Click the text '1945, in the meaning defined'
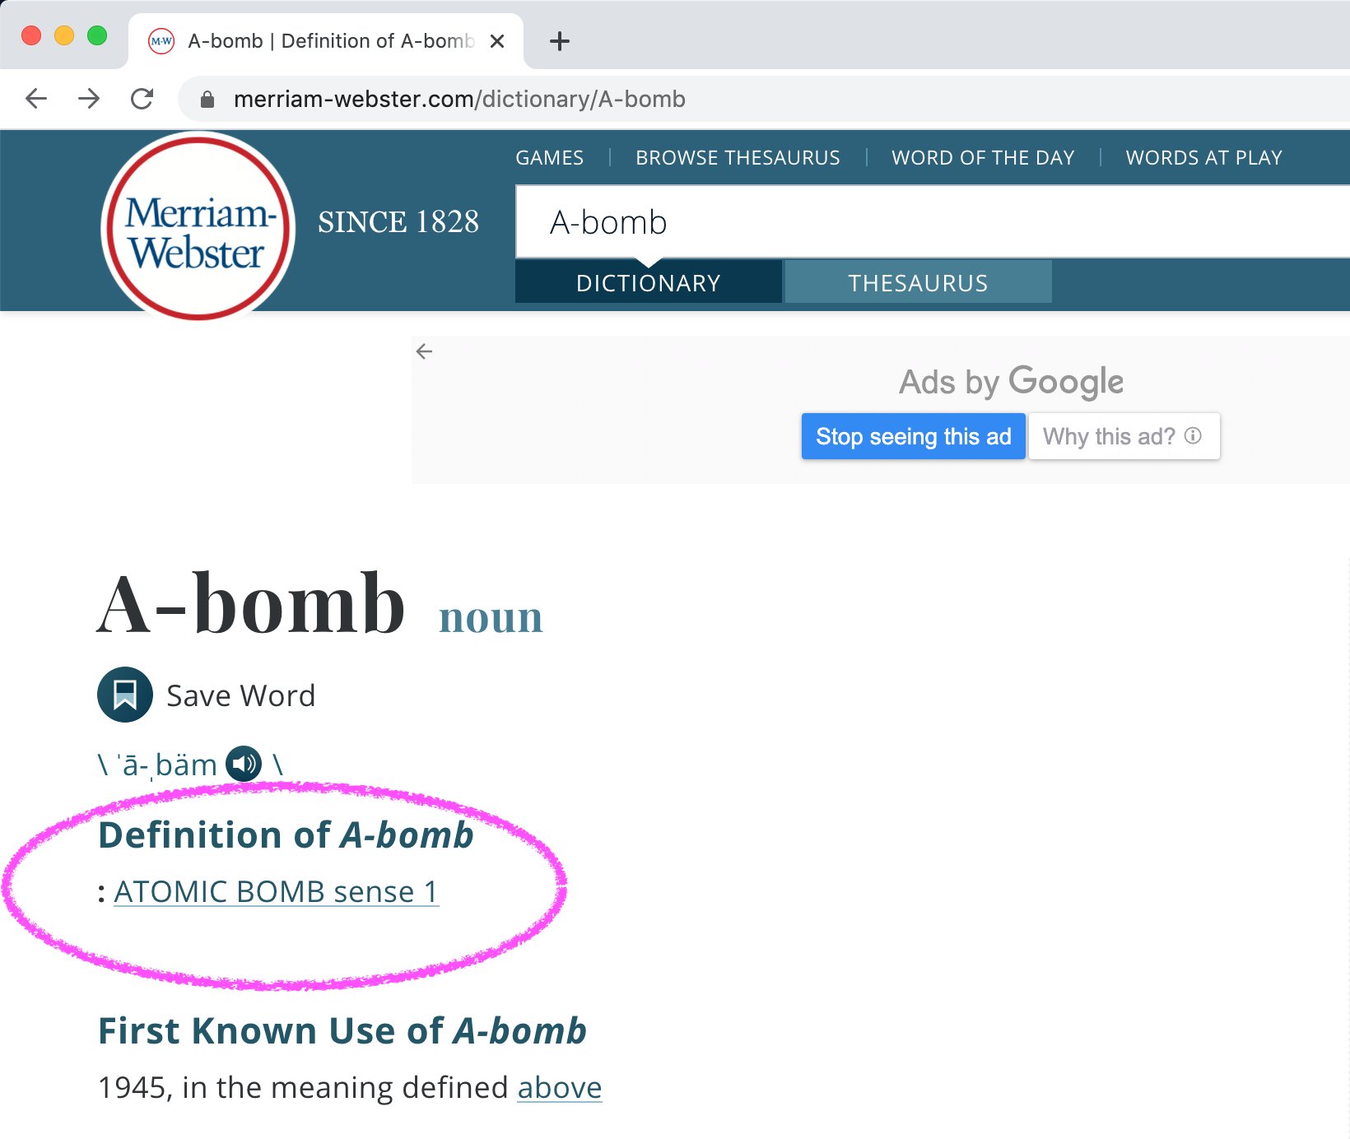 click(x=304, y=1088)
